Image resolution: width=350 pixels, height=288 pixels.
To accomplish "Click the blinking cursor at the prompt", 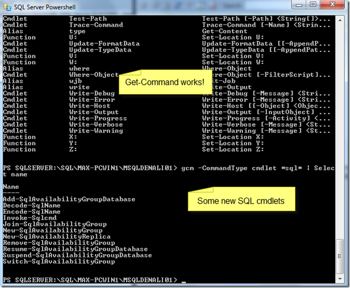I will [x=184, y=282].
